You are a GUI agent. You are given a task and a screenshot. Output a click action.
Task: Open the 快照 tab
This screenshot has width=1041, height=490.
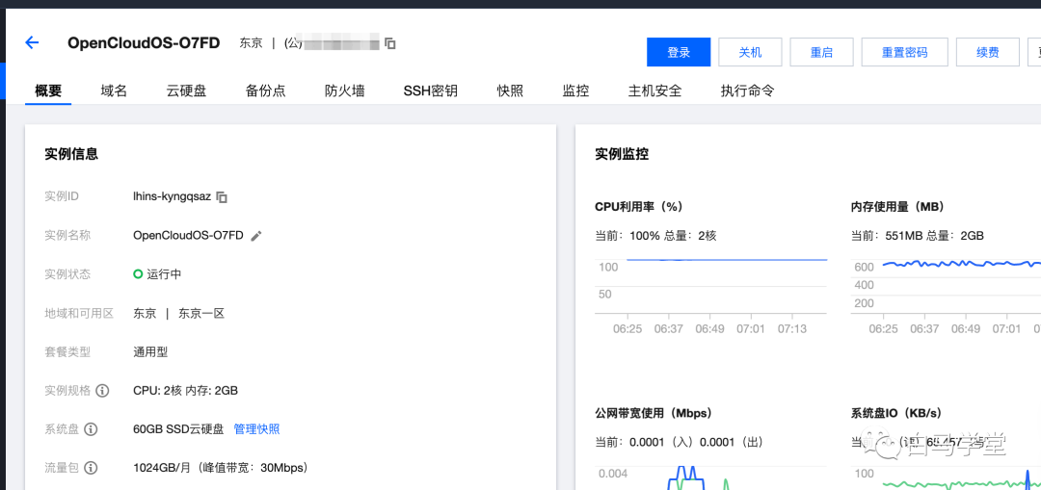(510, 90)
